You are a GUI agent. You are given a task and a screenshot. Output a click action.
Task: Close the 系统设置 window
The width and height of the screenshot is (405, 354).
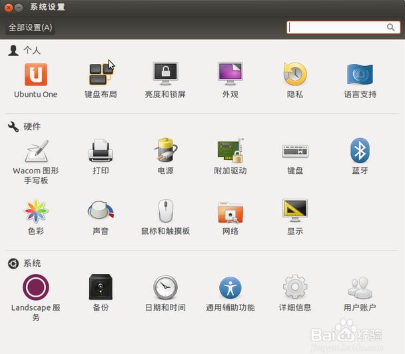click(x=9, y=7)
